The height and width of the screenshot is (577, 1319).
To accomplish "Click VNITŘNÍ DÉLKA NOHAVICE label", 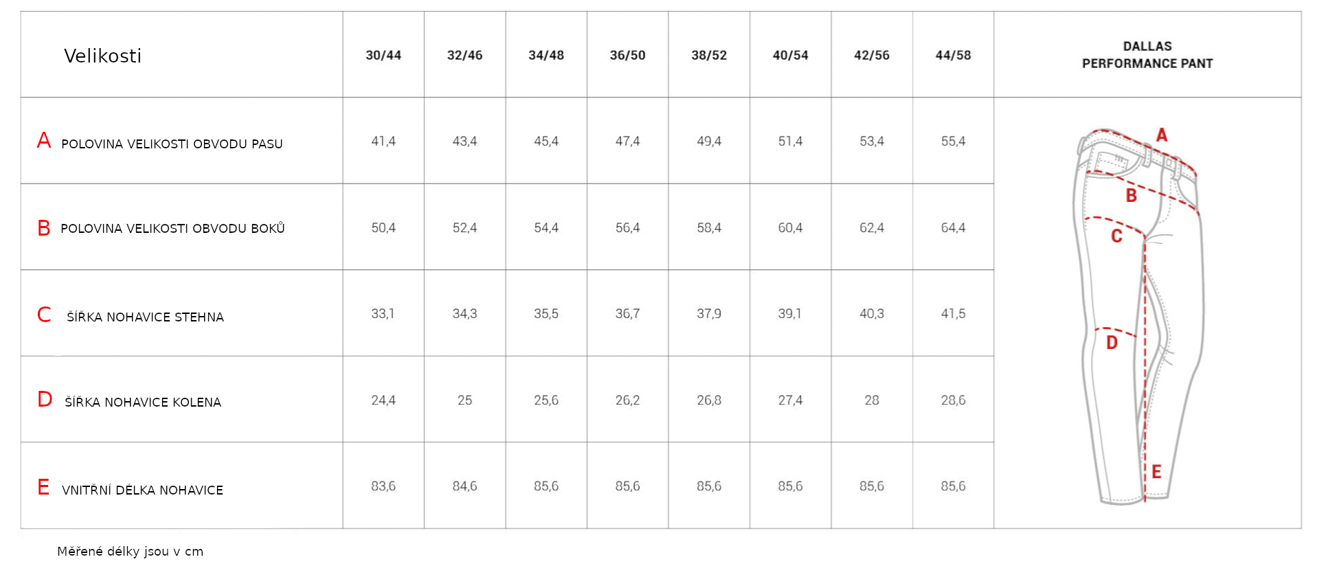I will point(142,490).
